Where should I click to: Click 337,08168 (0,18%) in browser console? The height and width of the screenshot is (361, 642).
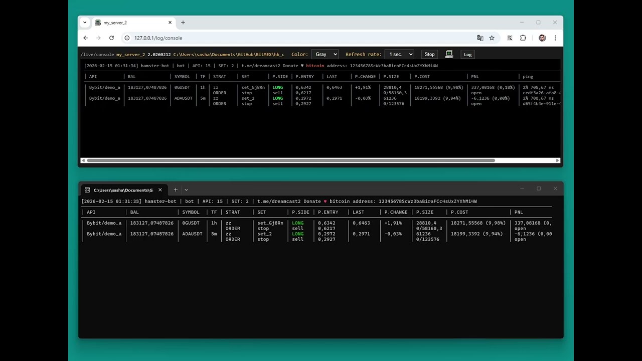[493, 87]
